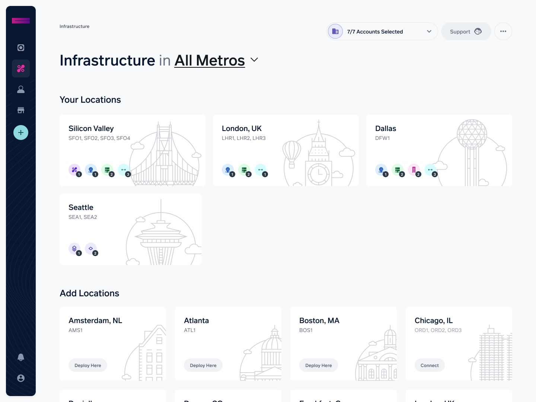Open the marketplace storefront icon in the sidebar
The height and width of the screenshot is (402, 536).
pos(21,110)
